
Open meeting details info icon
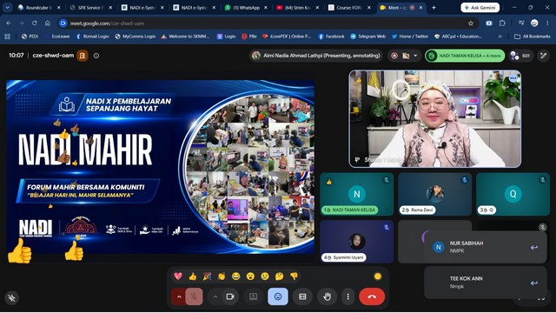96,56
